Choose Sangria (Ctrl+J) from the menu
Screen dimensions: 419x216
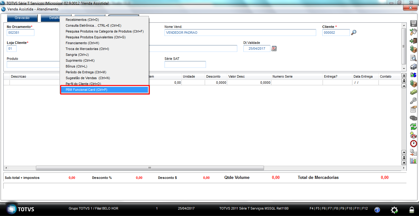[104, 55]
